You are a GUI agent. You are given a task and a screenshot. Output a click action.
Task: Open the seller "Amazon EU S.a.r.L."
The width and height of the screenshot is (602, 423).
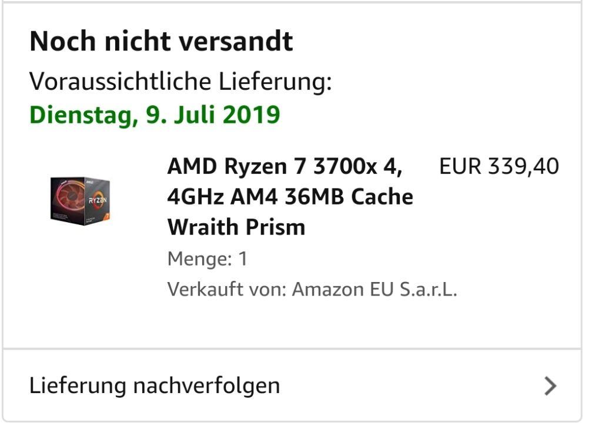tap(374, 290)
